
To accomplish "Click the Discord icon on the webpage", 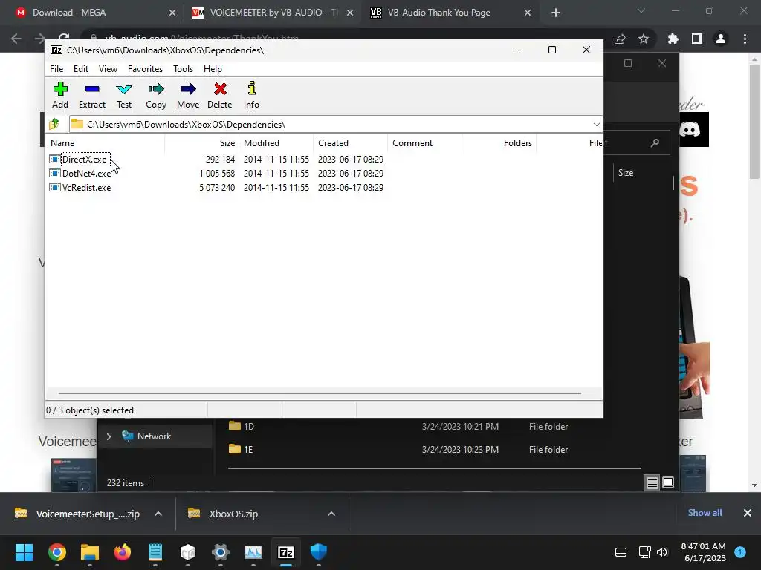I will coord(690,129).
